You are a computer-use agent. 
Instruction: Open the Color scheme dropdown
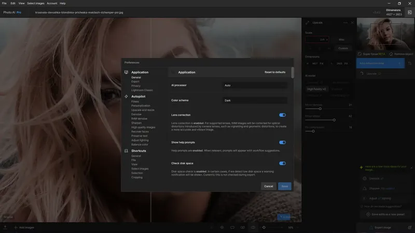(x=254, y=100)
